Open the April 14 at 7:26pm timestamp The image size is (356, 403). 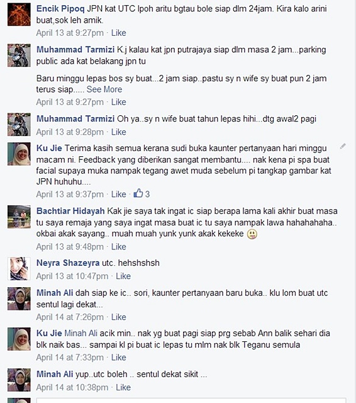coord(70,317)
